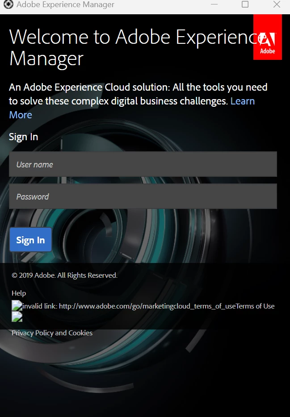This screenshot has height=417, width=290.
Task: Close the Adobe Experience Manager window
Action: coord(277,4)
